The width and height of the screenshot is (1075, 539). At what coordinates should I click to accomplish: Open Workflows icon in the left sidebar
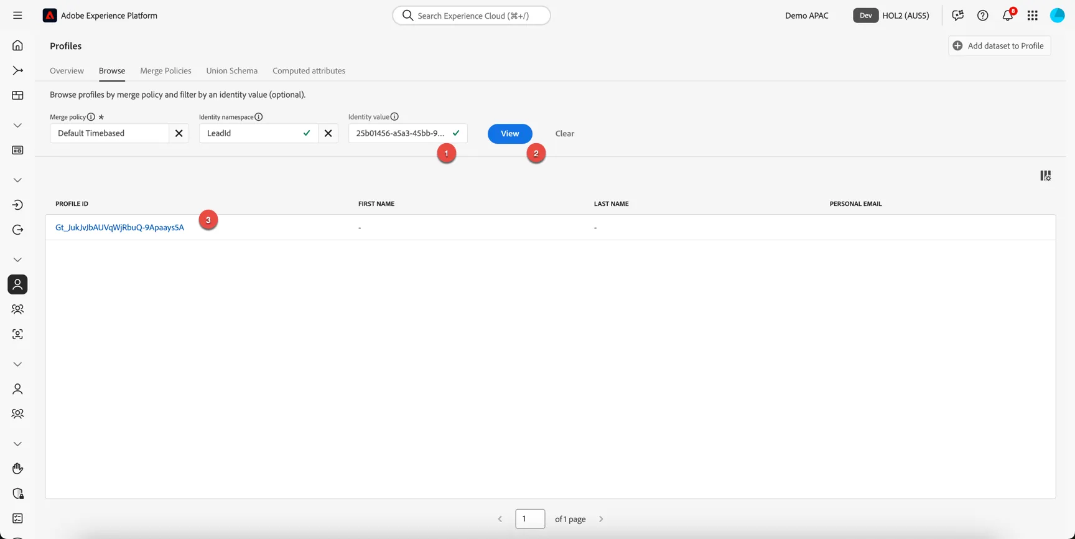pos(17,70)
